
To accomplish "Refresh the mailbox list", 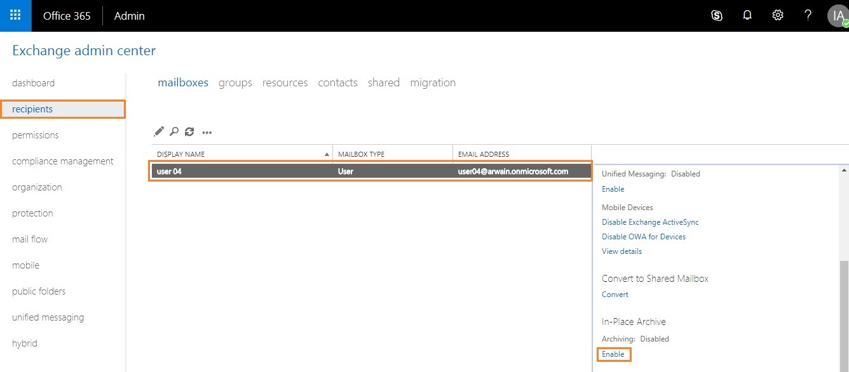I will point(189,131).
